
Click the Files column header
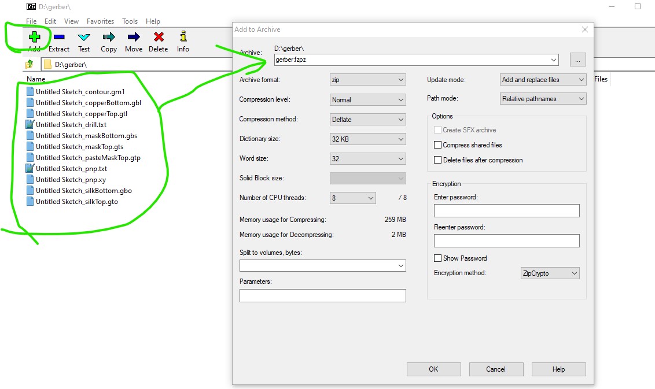(x=601, y=79)
